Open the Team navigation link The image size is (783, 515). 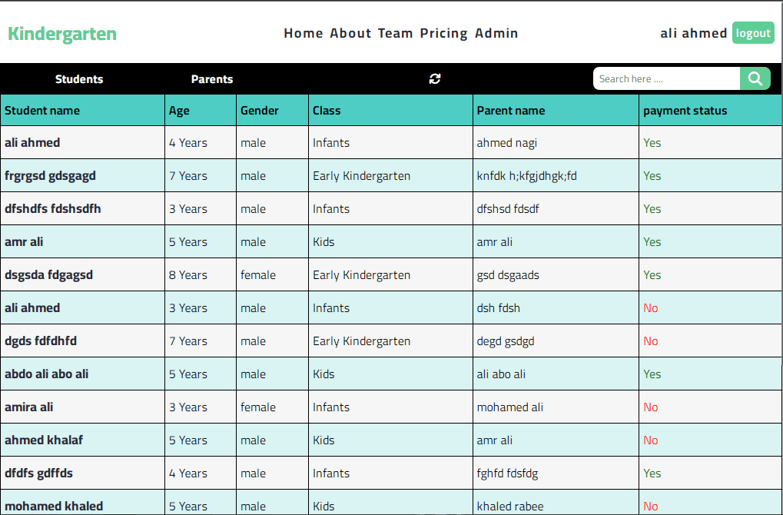396,33
